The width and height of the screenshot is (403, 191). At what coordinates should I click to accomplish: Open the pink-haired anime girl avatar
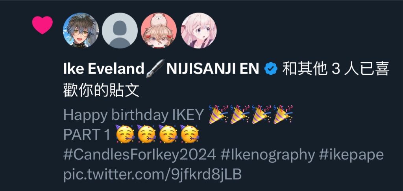tap(199, 30)
